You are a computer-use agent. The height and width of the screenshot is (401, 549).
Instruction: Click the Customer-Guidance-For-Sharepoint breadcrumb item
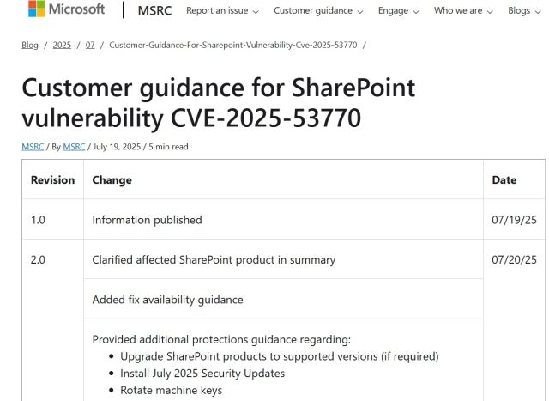pos(232,45)
